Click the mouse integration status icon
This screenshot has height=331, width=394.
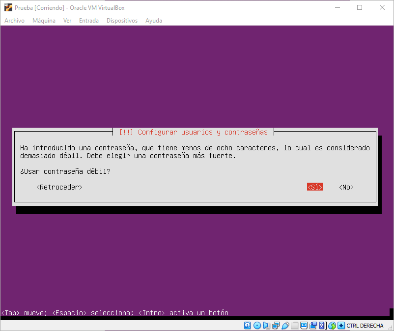coord(332,326)
